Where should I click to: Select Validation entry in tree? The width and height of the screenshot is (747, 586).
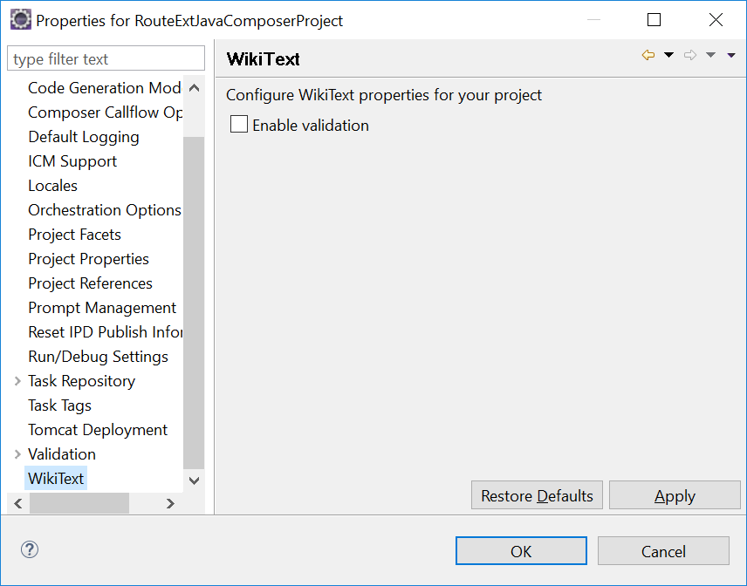[x=62, y=454]
